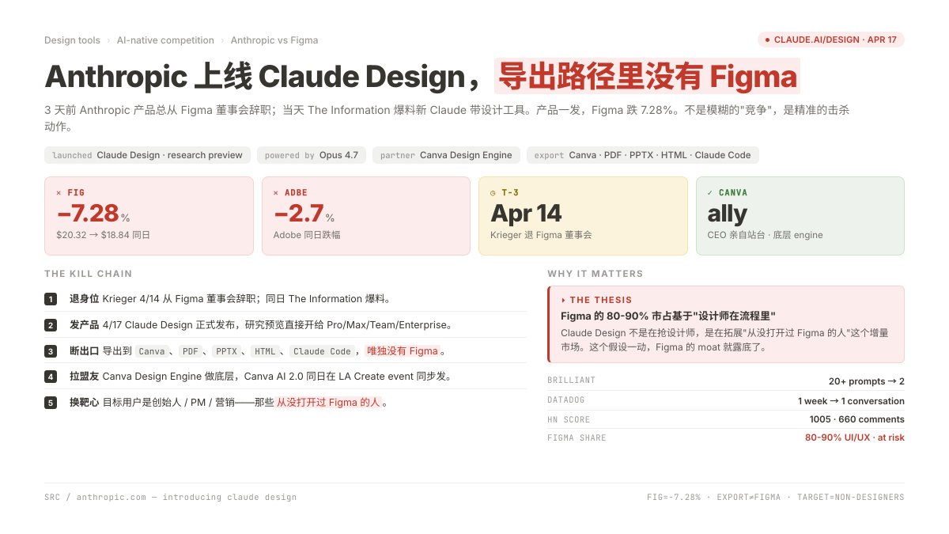Click the step 2 number badge
The height and width of the screenshot is (534, 949).
[x=51, y=325]
